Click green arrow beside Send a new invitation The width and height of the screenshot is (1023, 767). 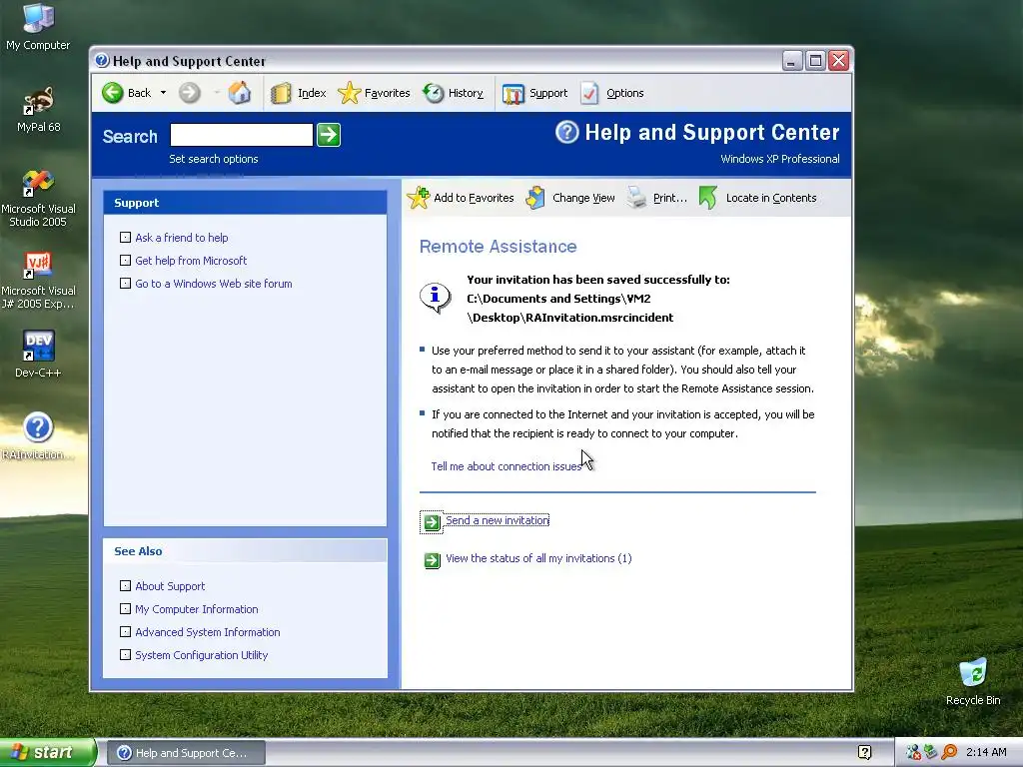tap(432, 522)
